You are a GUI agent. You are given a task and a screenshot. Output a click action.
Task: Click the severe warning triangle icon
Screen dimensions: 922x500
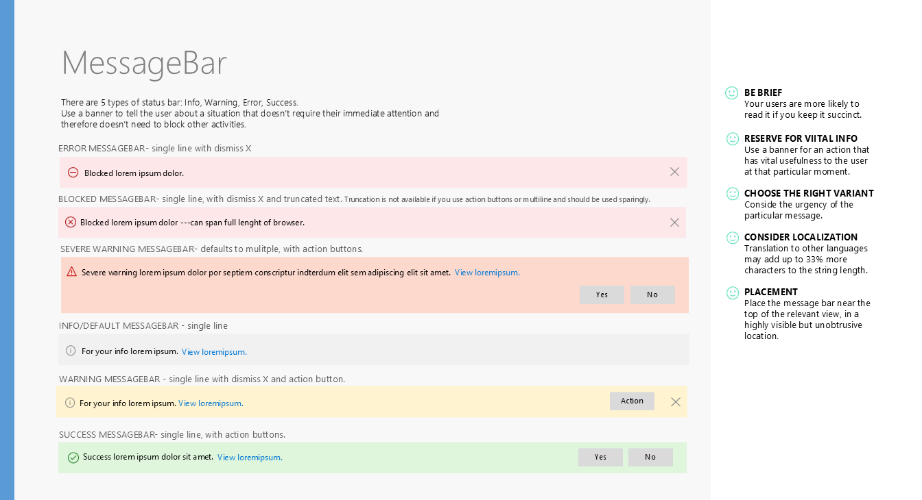point(71,272)
